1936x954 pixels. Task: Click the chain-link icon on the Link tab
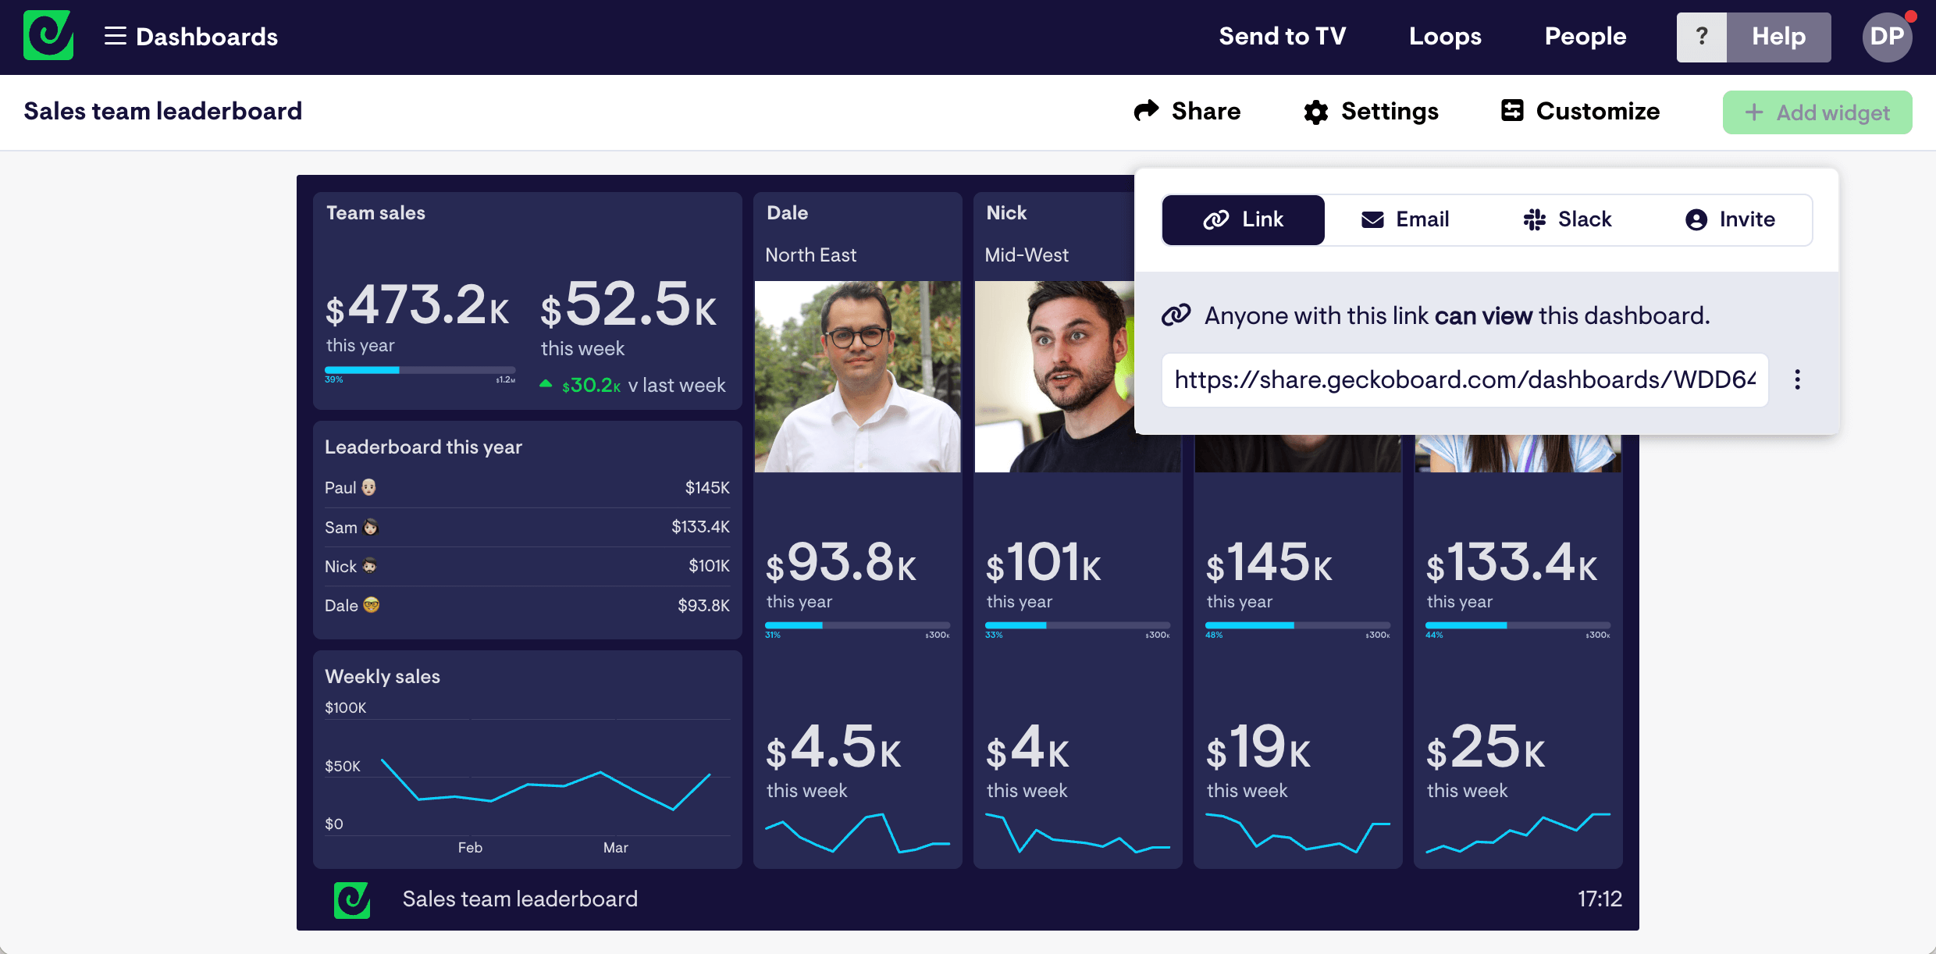point(1216,219)
